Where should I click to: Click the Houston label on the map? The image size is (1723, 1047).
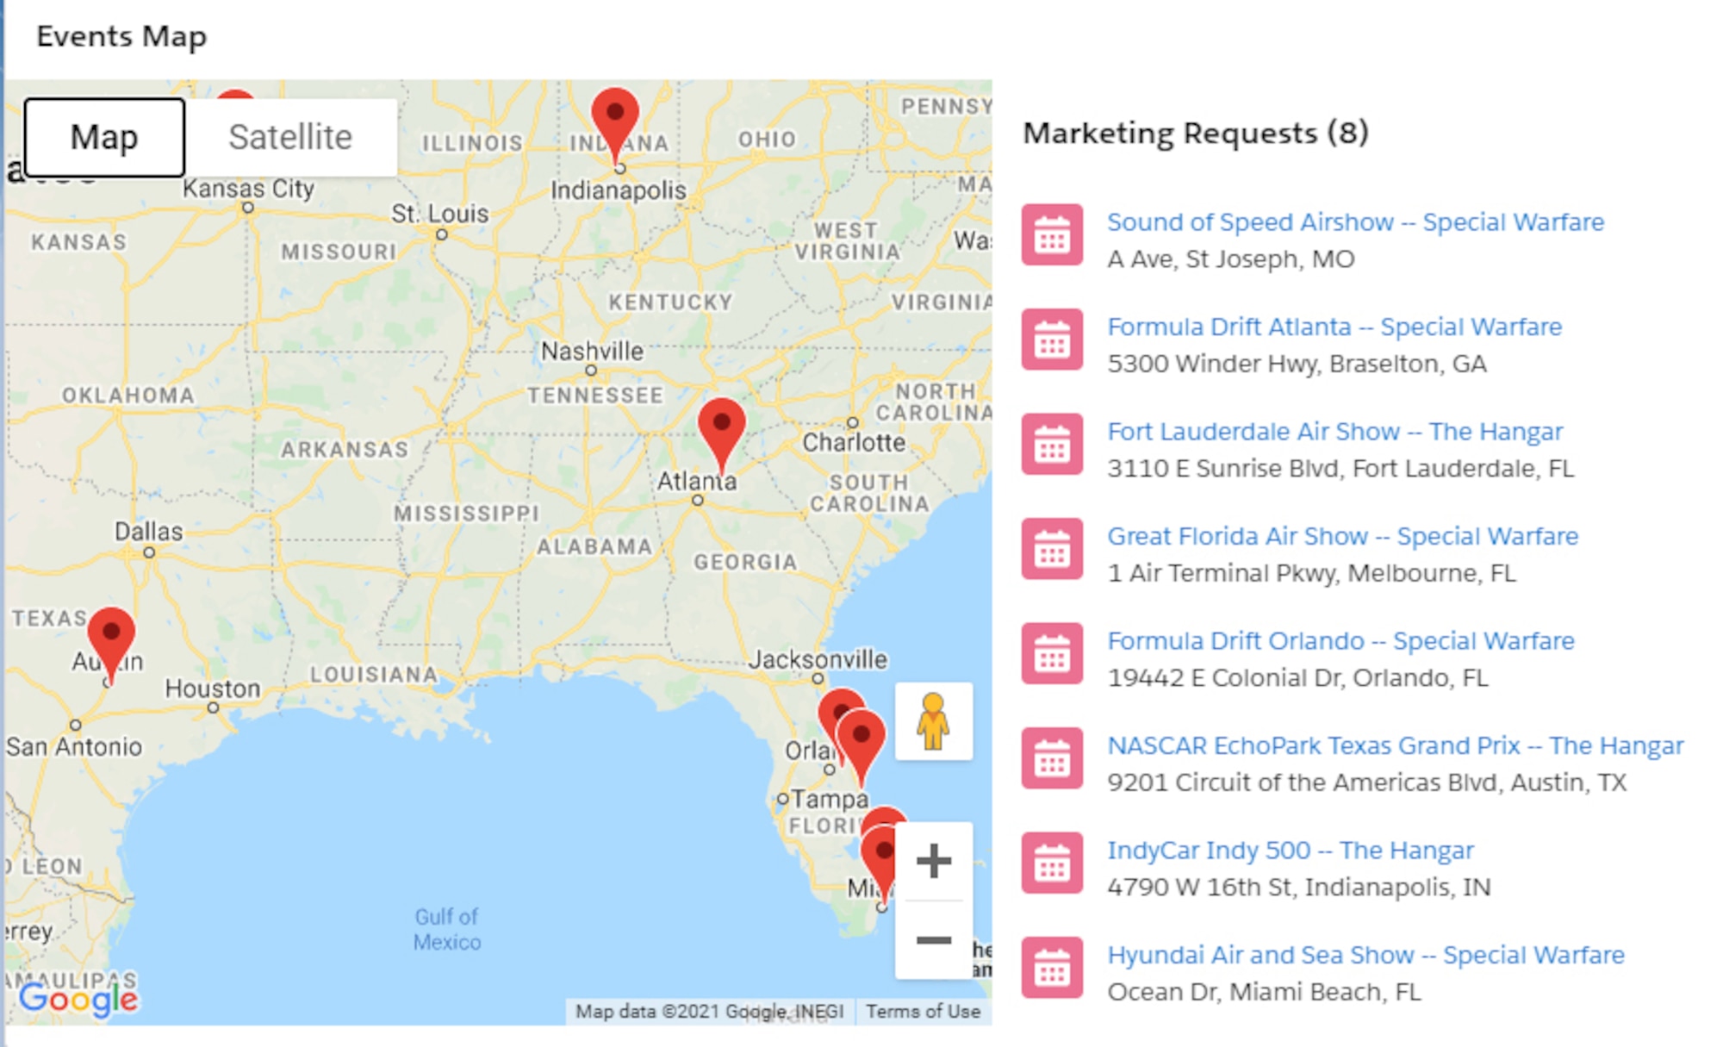(x=213, y=689)
